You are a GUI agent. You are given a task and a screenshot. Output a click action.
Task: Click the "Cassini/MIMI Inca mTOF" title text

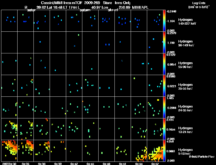coord(61,3)
